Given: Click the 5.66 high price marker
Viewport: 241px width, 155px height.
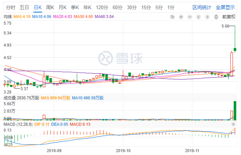Looking at the screenshot, I should click(x=225, y=26).
